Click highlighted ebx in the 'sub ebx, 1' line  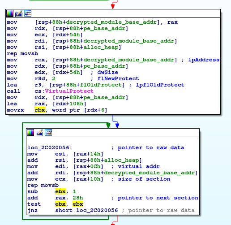[x=60, y=191]
